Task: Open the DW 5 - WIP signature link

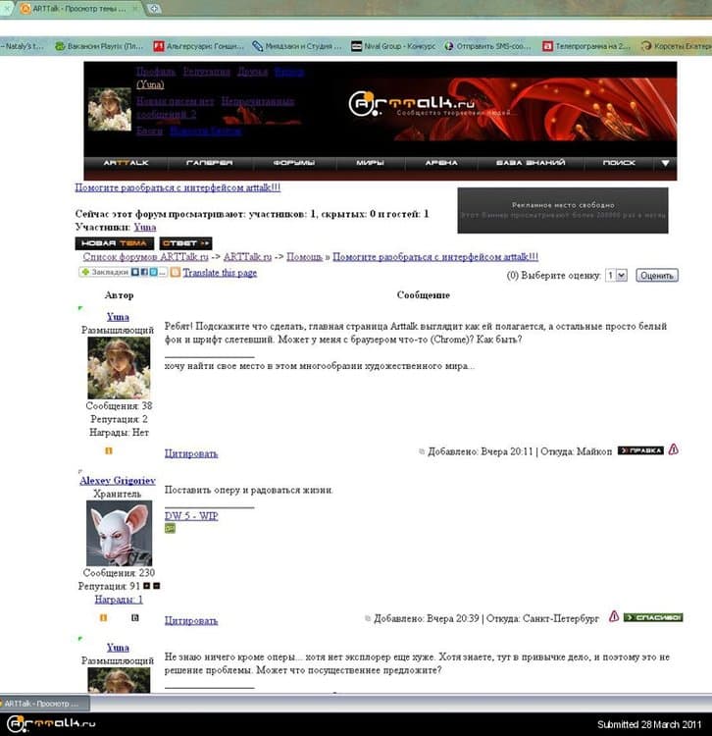Action: (x=191, y=516)
